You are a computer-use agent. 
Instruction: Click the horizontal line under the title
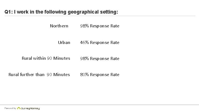tap(100, 16)
